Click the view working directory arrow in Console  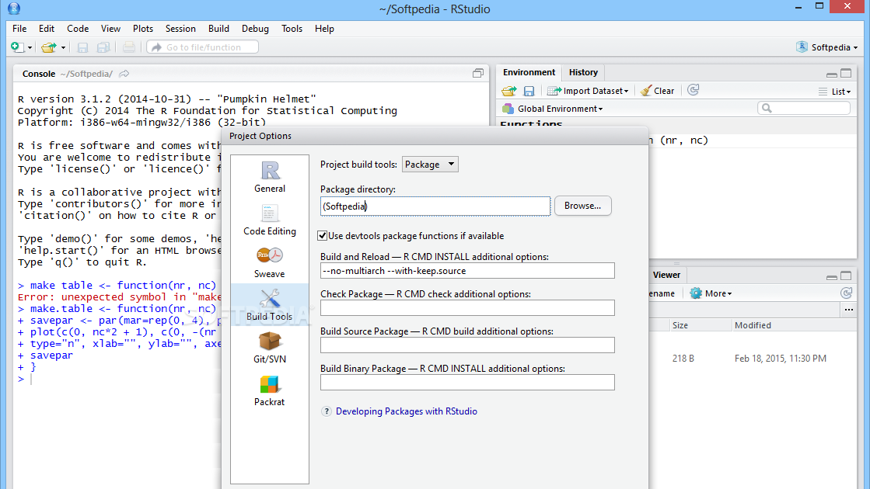[124, 74]
